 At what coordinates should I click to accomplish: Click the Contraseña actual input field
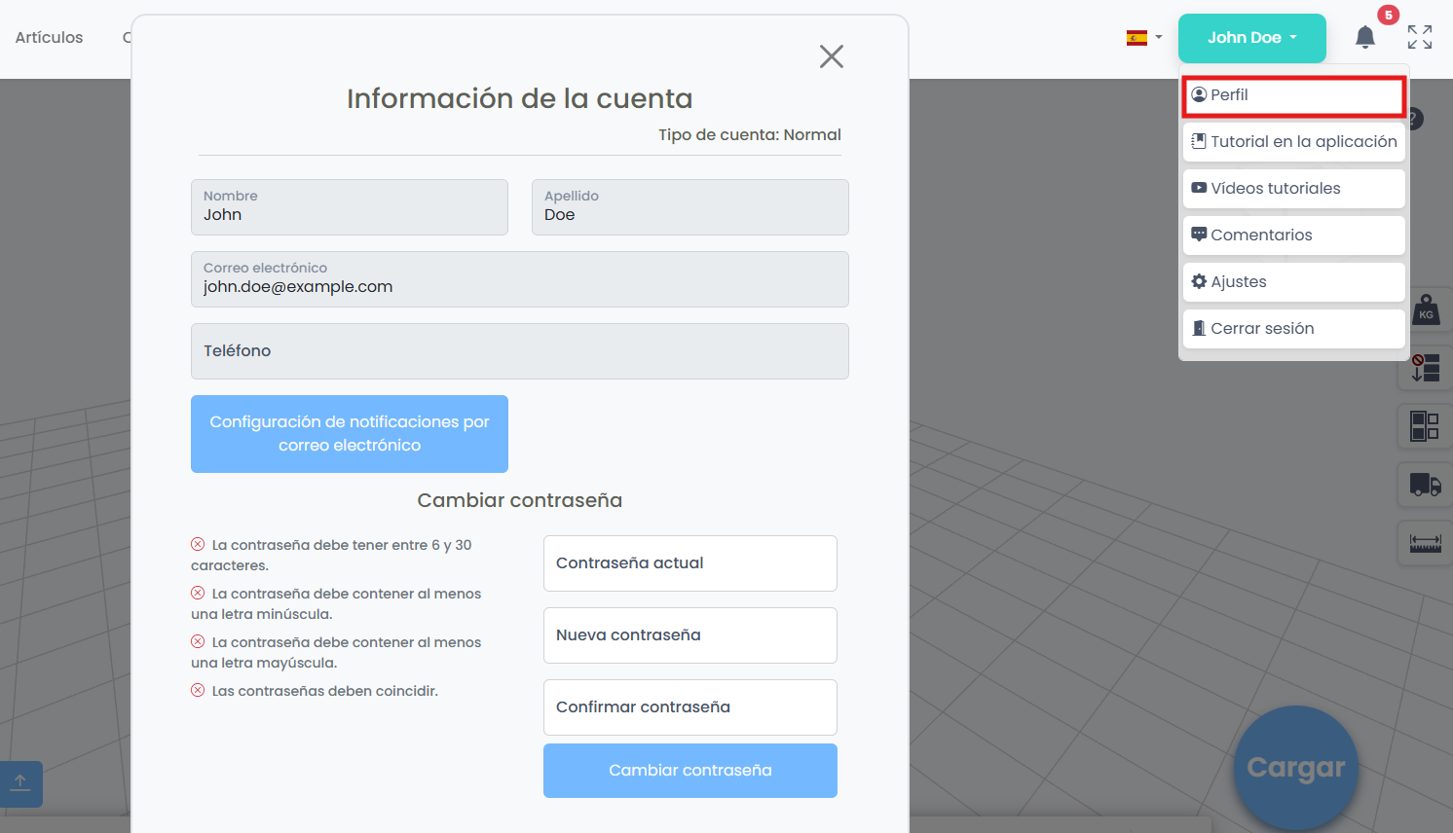coord(689,563)
